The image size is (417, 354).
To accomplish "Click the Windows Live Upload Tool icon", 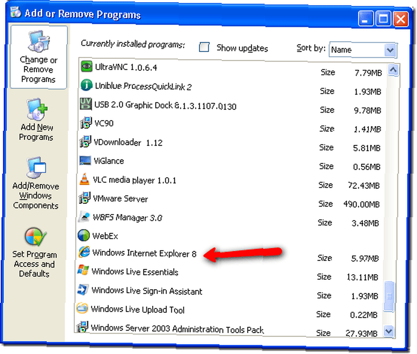I will click(x=82, y=308).
